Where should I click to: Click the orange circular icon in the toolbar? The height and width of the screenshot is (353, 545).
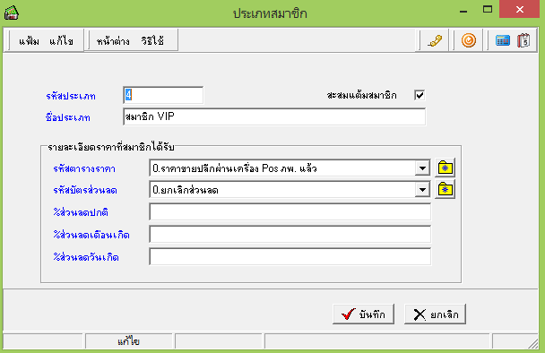(x=469, y=40)
